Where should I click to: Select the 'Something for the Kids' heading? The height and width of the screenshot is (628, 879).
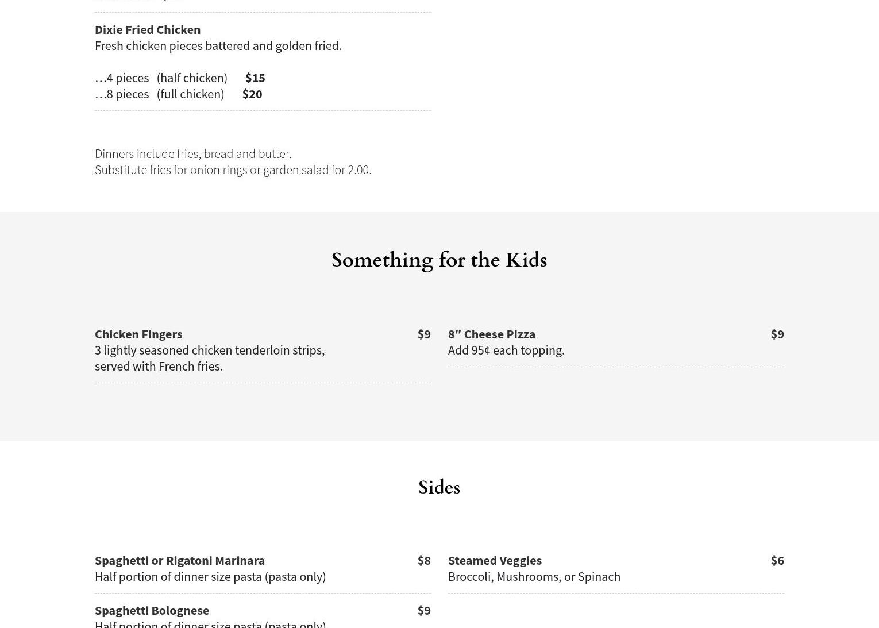[x=439, y=260]
